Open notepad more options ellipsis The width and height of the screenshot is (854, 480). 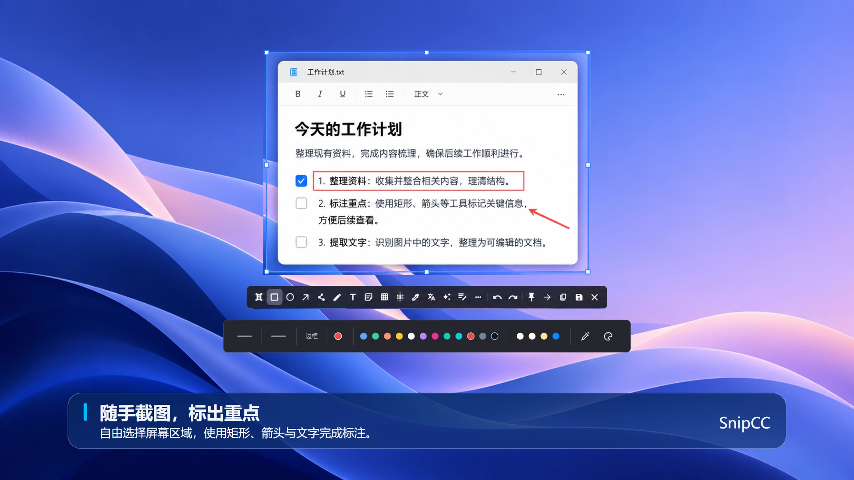(561, 94)
